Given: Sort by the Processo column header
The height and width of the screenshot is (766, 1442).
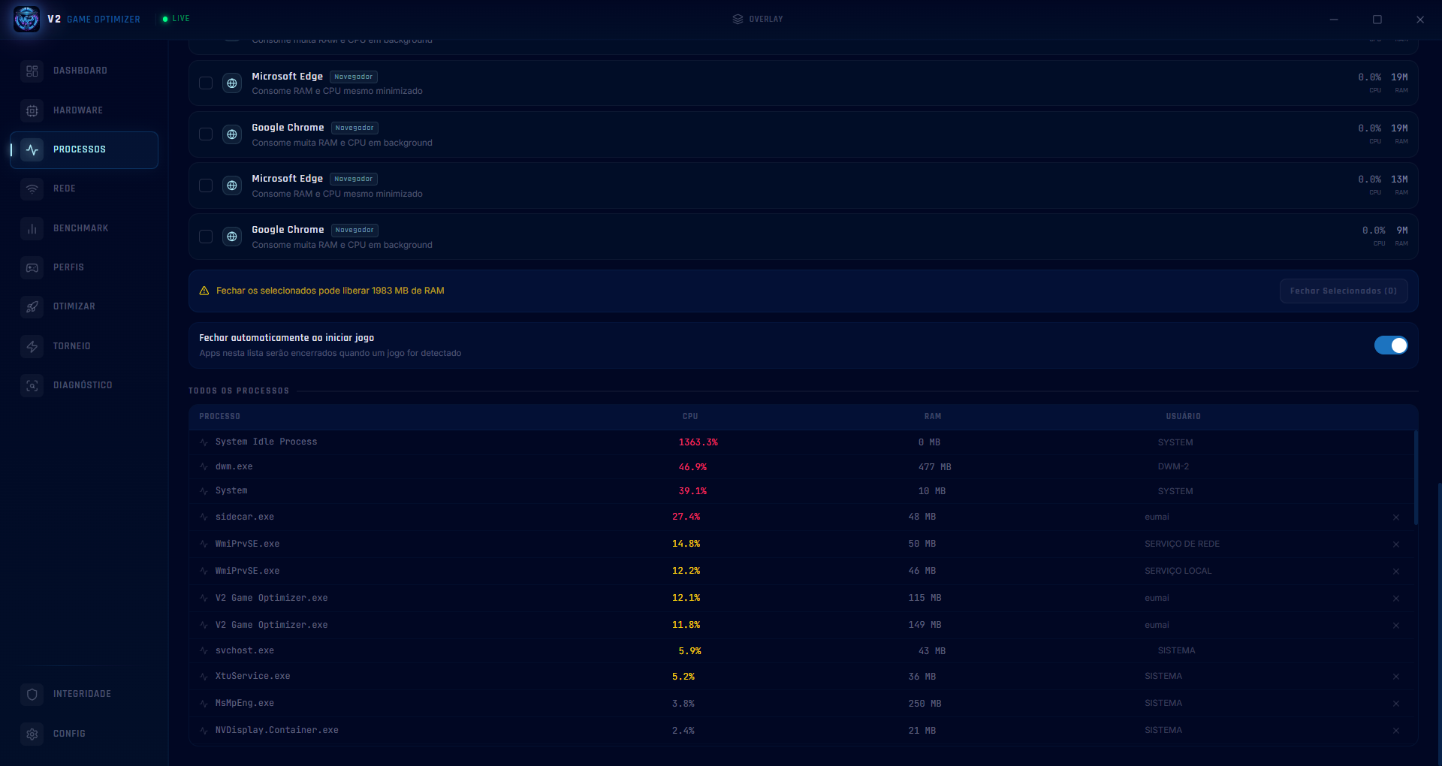Looking at the screenshot, I should [220, 417].
